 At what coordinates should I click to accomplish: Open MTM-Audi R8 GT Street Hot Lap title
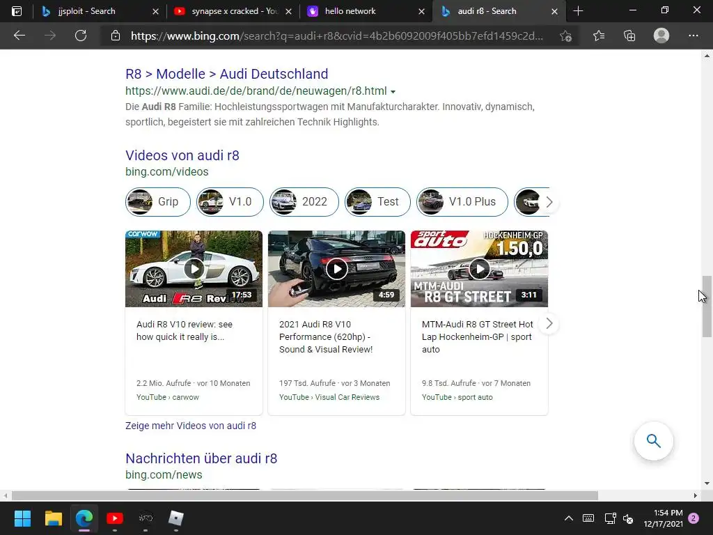coord(478,336)
